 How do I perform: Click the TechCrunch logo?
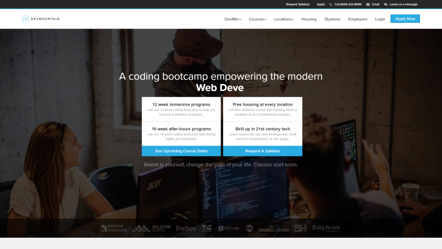tap(207, 228)
